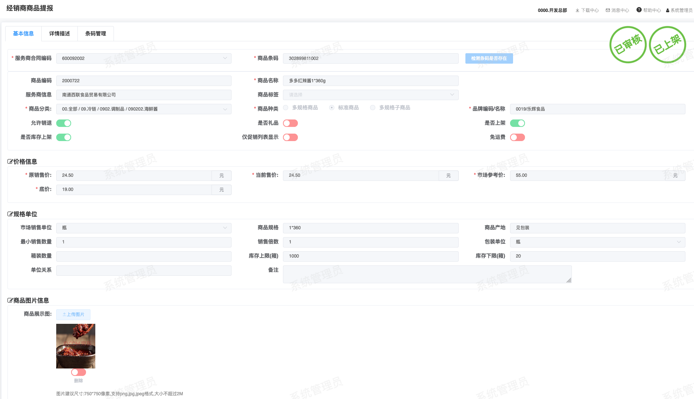694x399 pixels.
Task: Click the 品牌编码/名称 input field
Action: [598, 109]
